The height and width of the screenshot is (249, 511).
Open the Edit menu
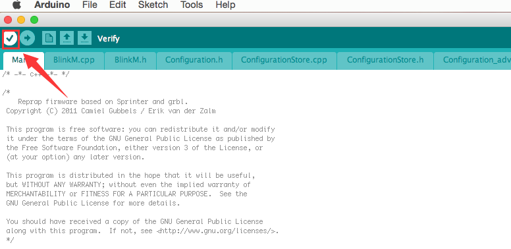coord(118,5)
